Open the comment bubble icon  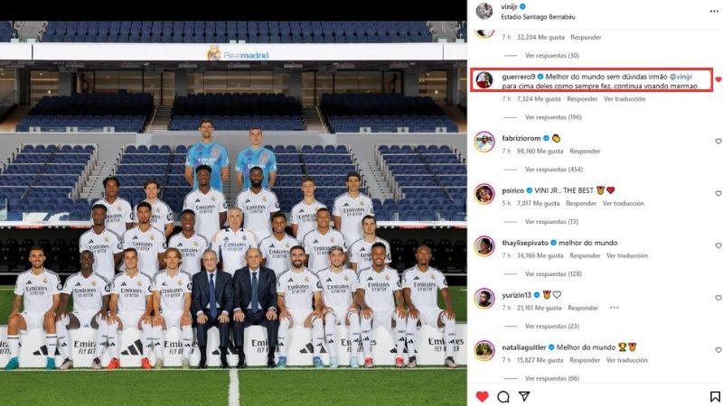pyautogui.click(x=503, y=396)
